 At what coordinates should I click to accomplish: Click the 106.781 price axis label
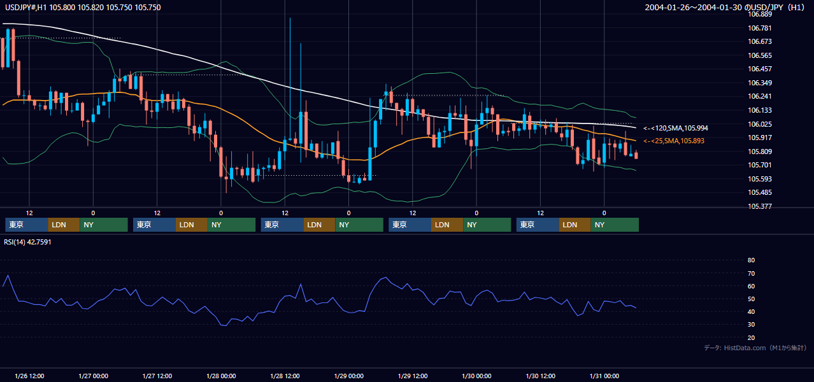coord(760,28)
